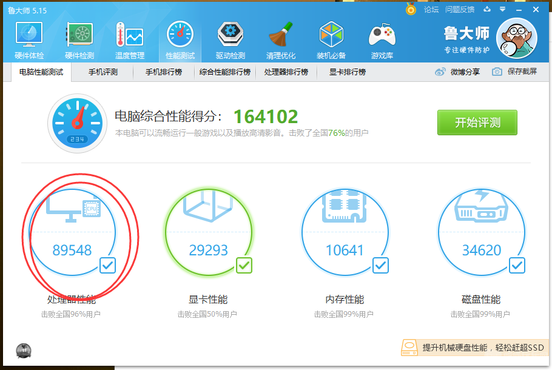
Task: Click the memory score 10641
Action: coord(345,251)
